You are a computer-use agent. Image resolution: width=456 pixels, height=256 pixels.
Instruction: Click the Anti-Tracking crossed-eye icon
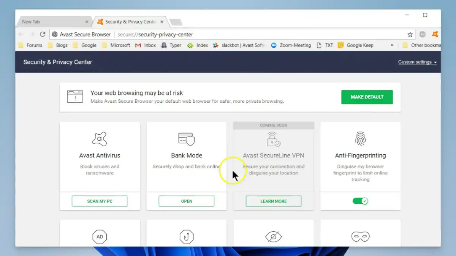[x=273, y=236]
